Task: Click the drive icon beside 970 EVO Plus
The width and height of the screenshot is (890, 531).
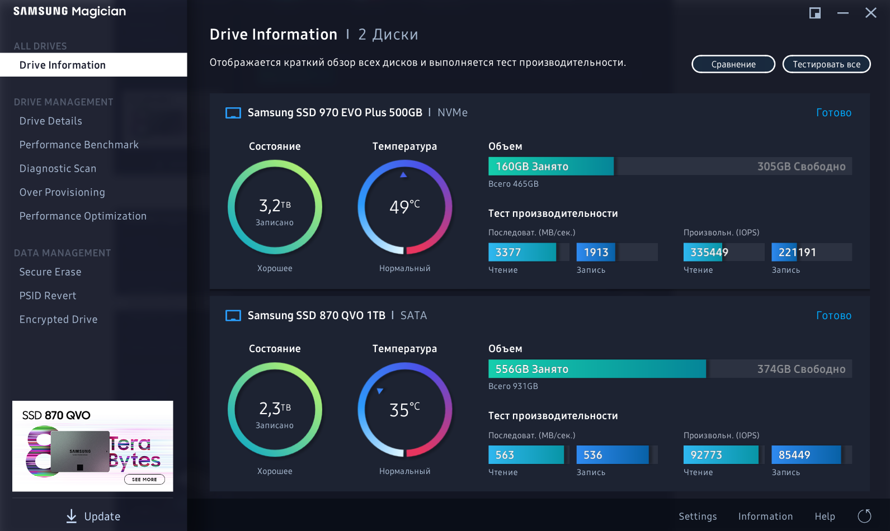Action: pos(233,113)
